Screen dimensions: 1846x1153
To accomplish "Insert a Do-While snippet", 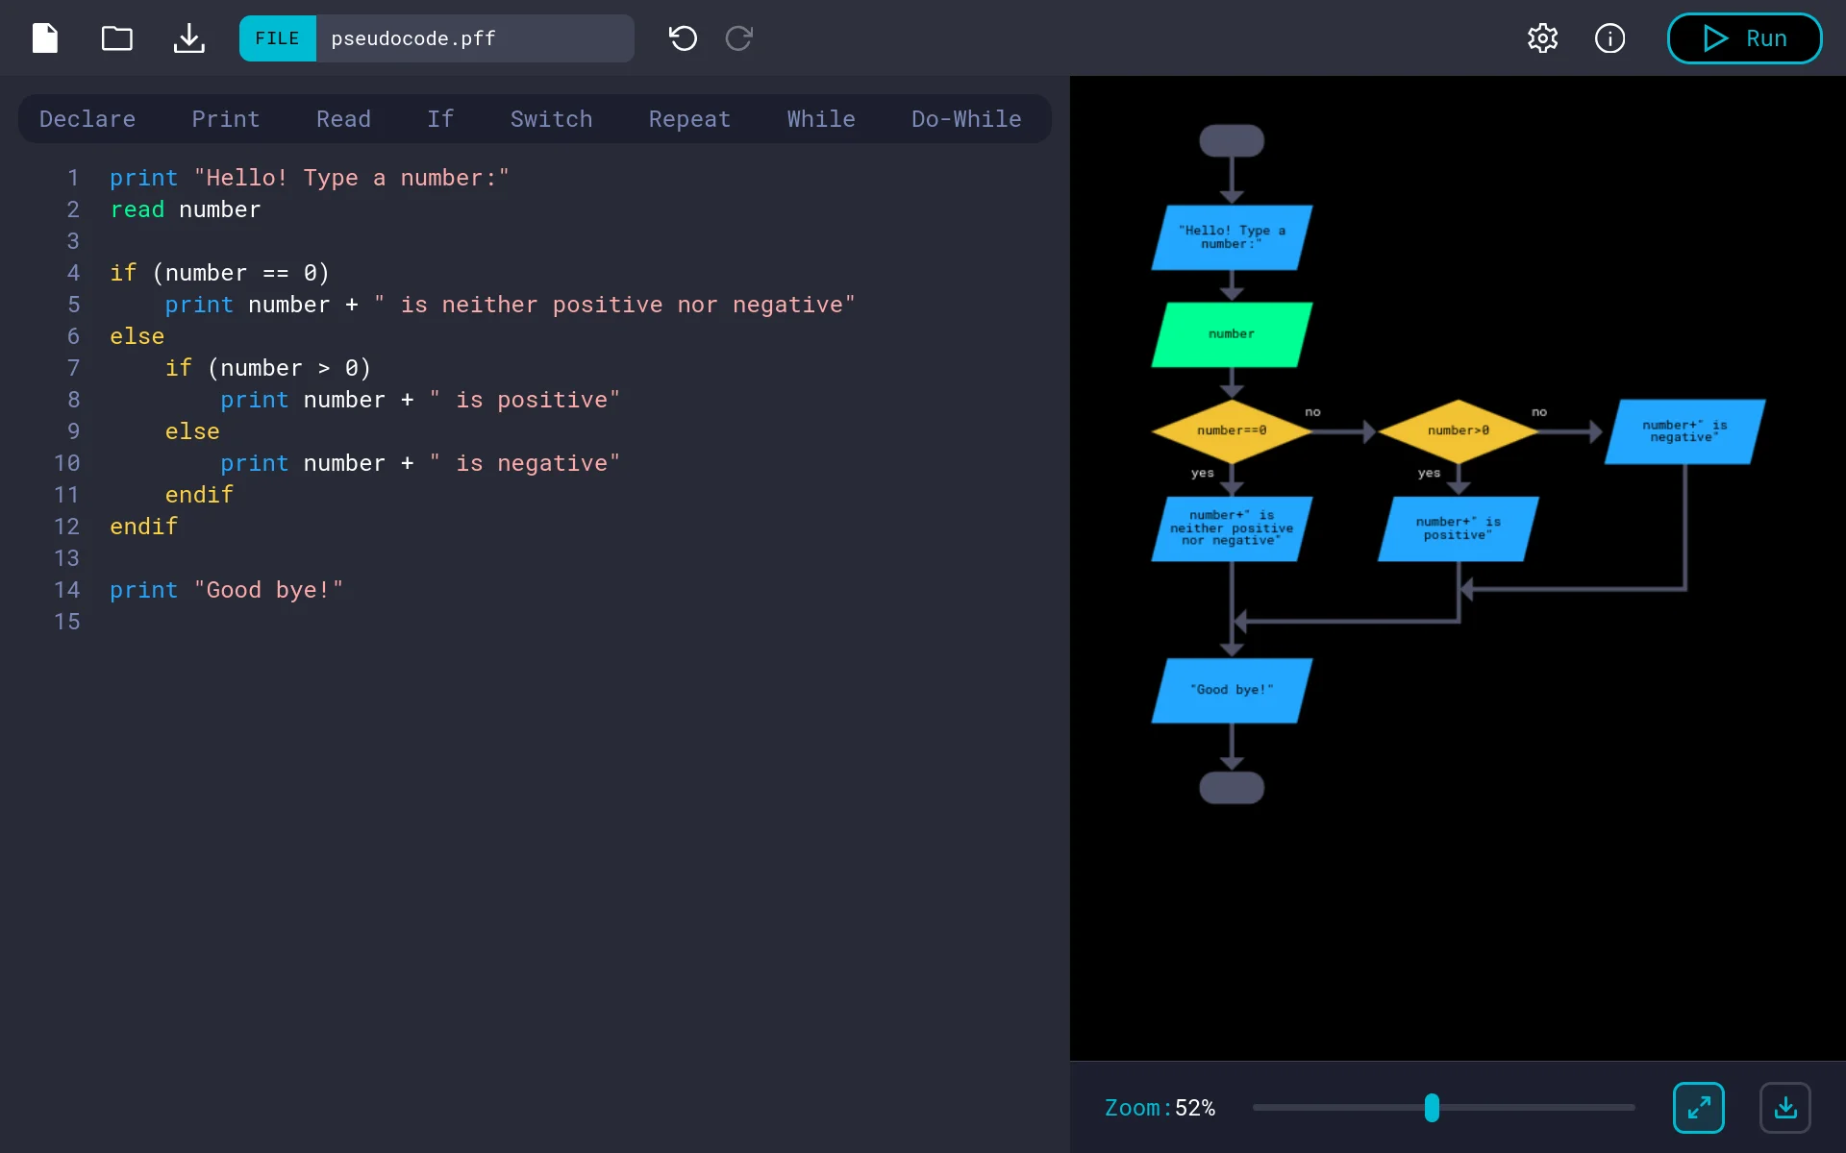I will 966,119.
